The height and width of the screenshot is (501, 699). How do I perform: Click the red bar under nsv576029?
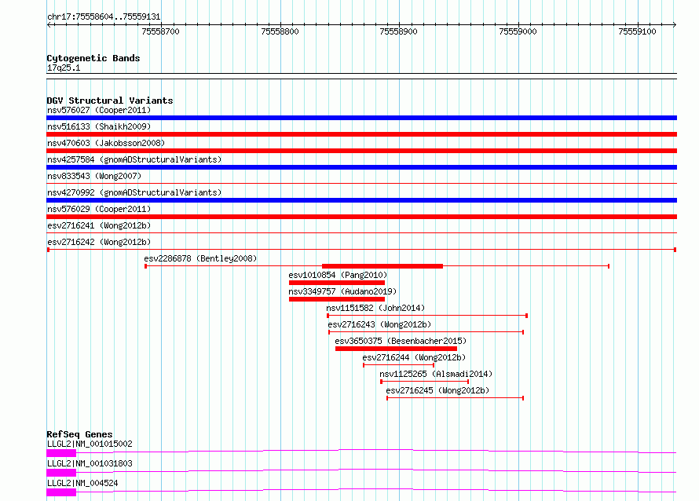361,217
